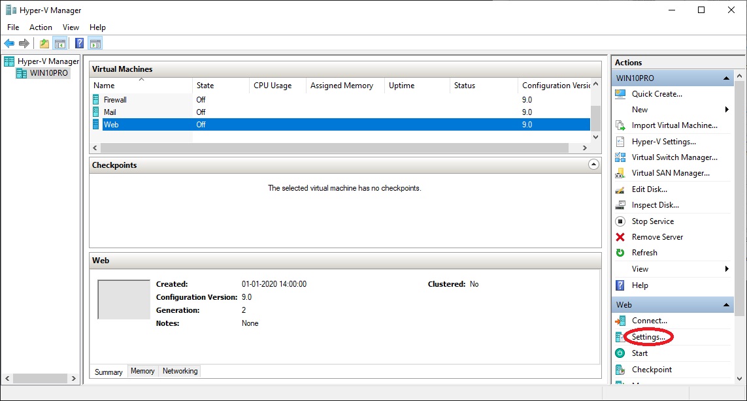
Task: Click Edit Disk action
Action: (650, 189)
